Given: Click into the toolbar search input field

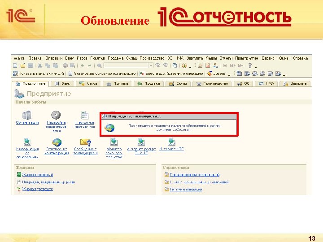Looking at the screenshot, I should coord(126,65).
